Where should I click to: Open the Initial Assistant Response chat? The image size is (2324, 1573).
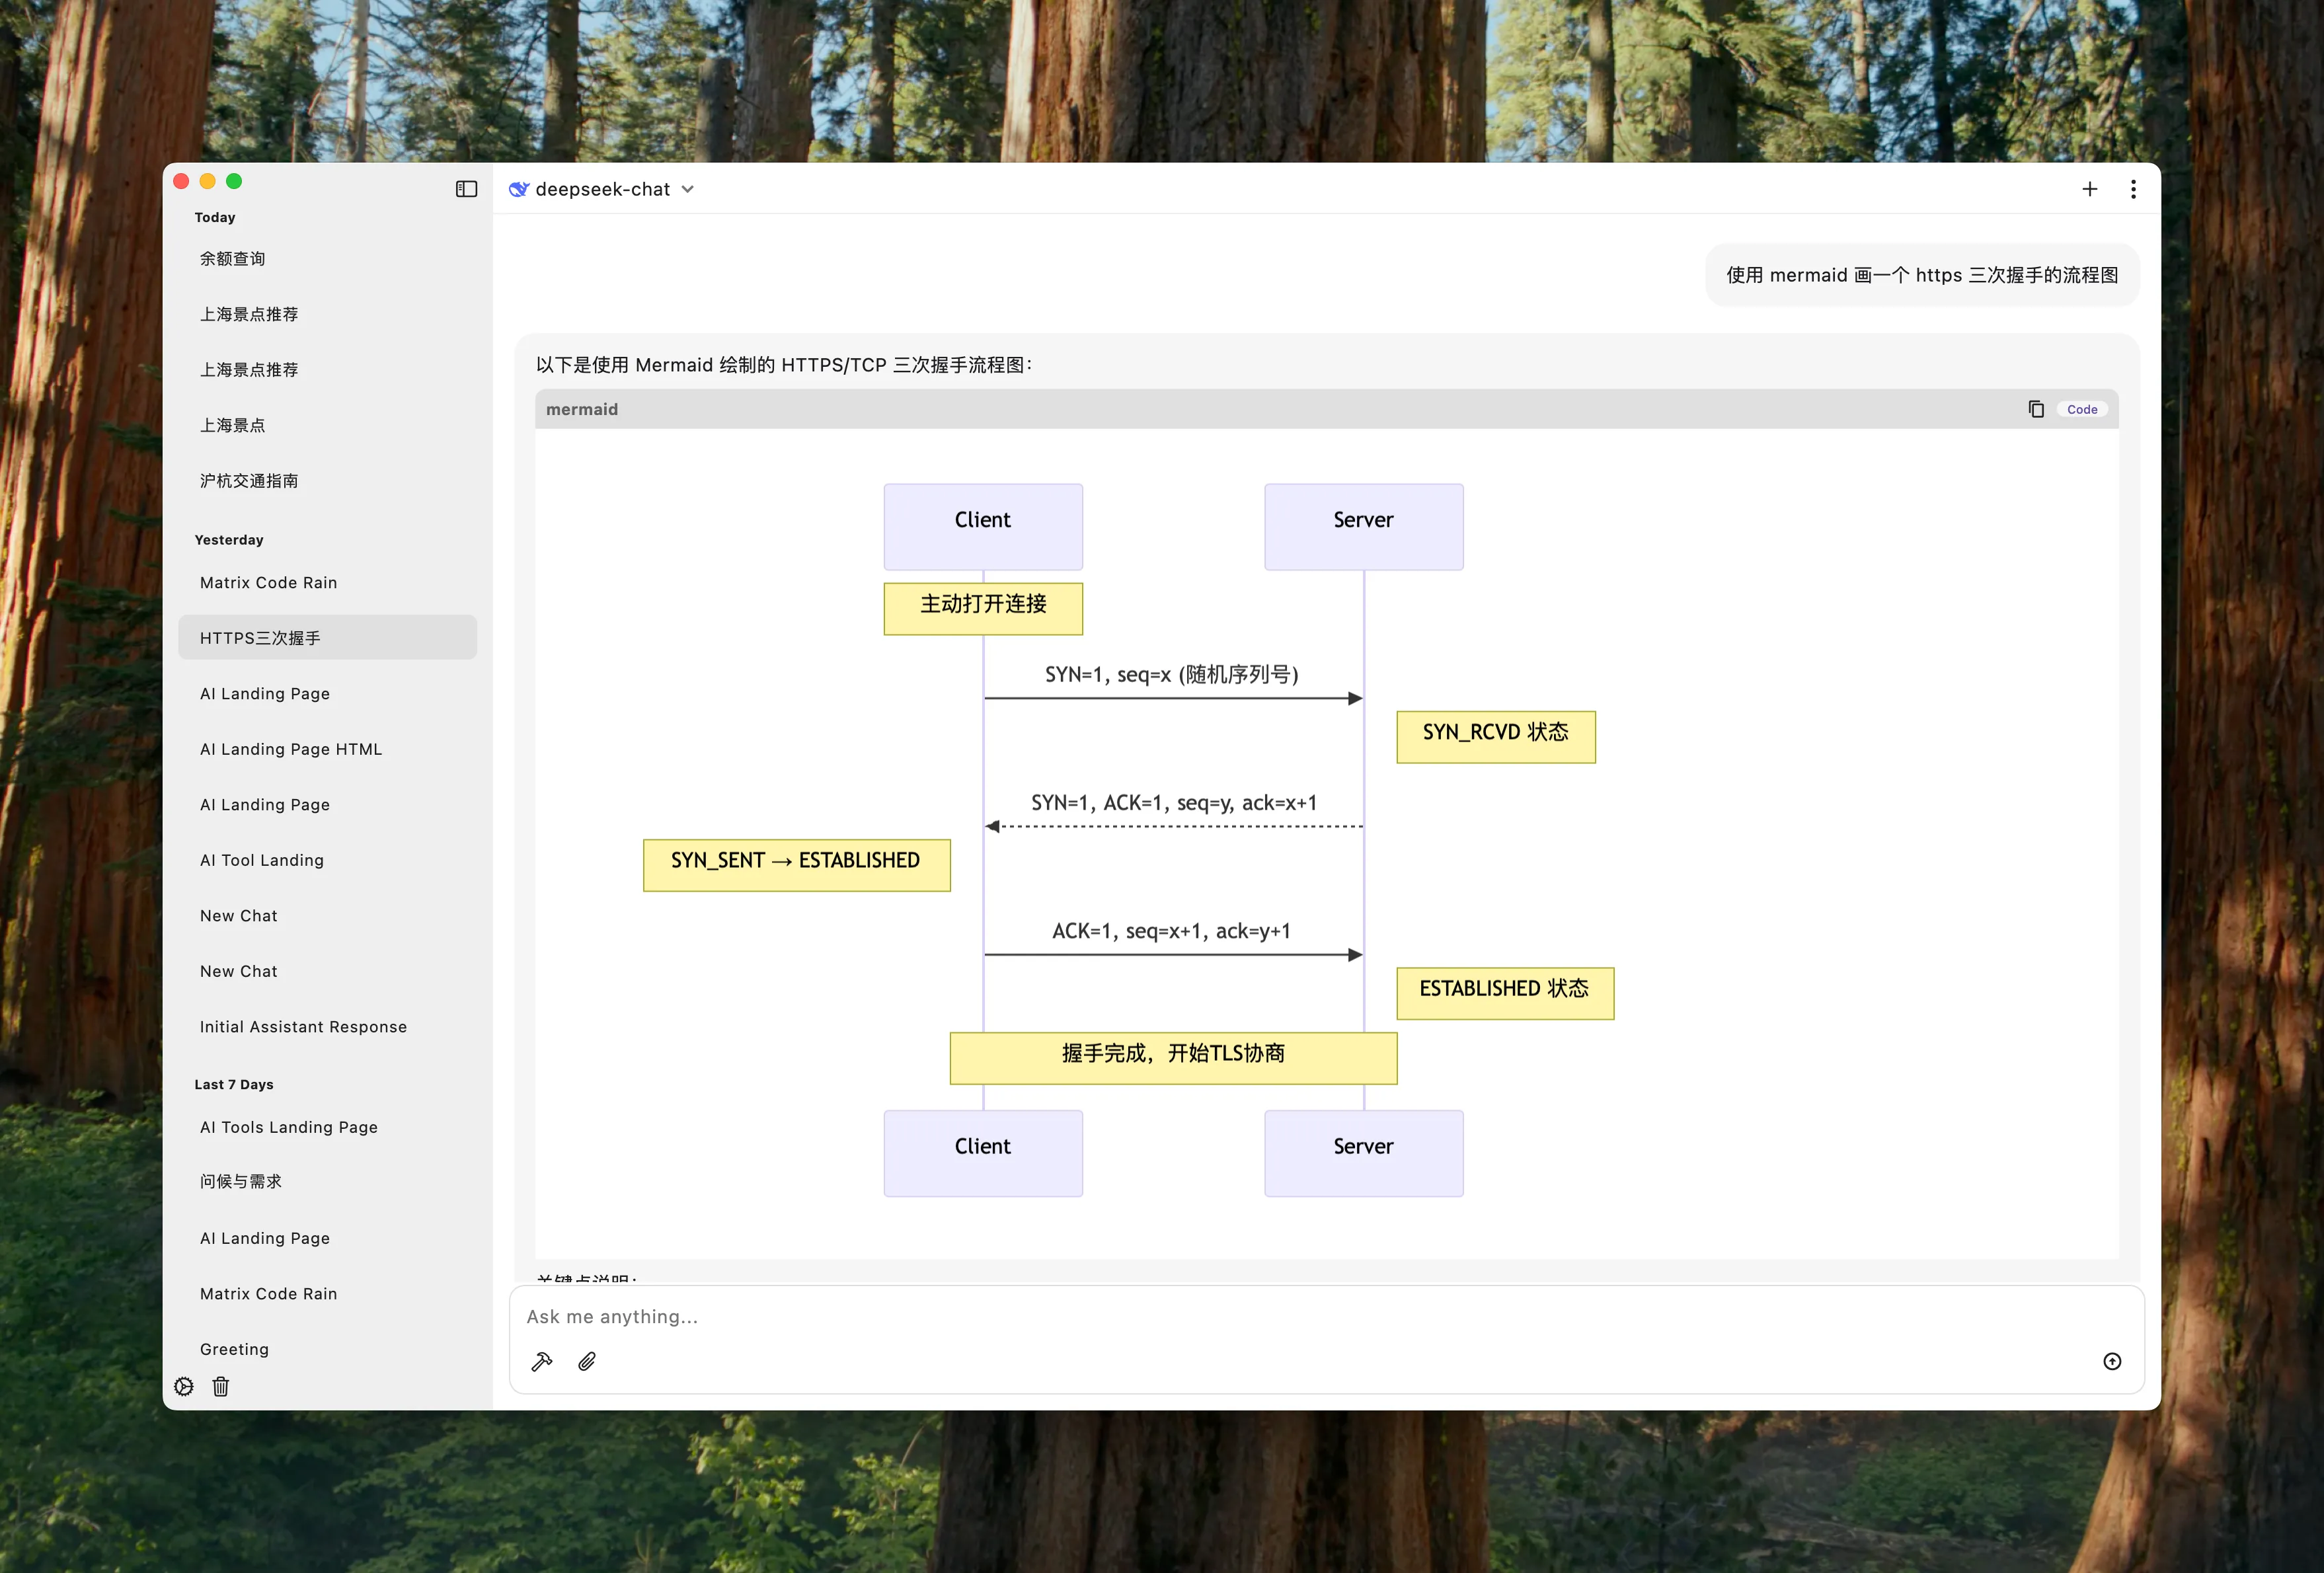[x=303, y=1027]
